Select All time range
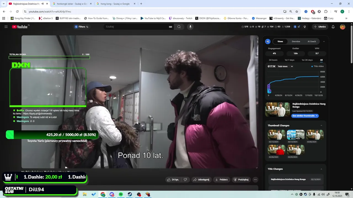Screen dimensions: 353x198 point(321,60)
